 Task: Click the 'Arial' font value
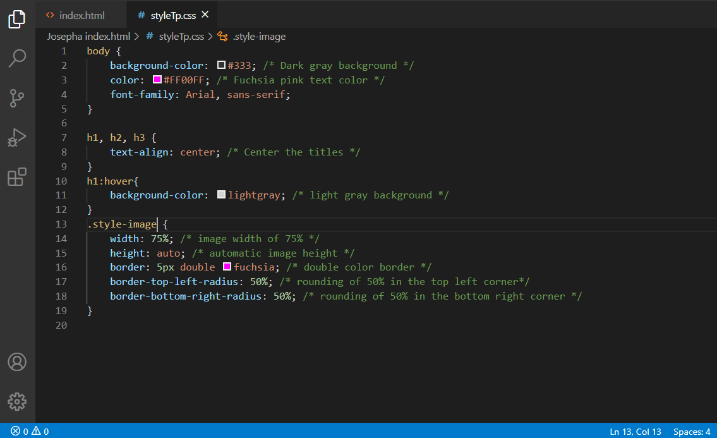pos(200,95)
